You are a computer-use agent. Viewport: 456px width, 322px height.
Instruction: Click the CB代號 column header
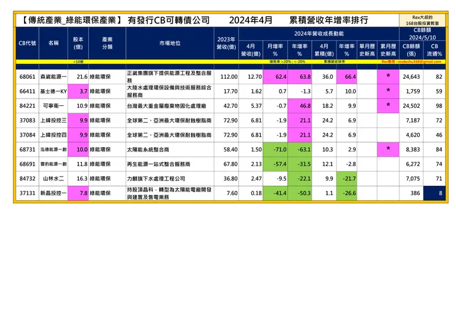click(x=27, y=43)
